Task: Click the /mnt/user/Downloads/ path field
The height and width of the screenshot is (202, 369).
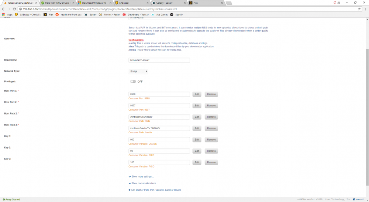Action: [x=159, y=117]
